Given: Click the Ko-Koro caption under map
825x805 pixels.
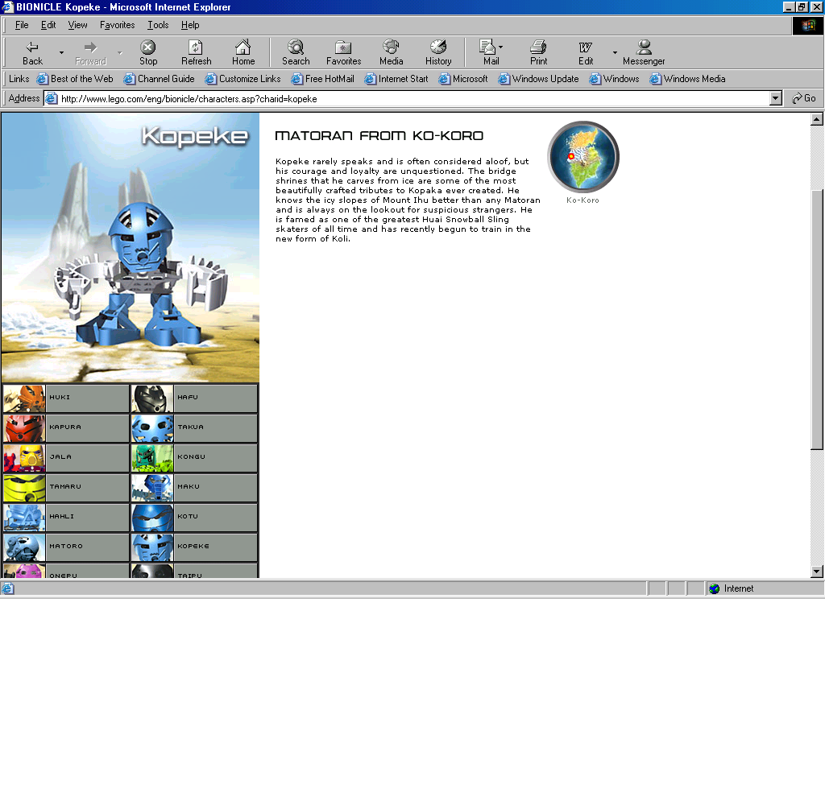Looking at the screenshot, I should 582,200.
